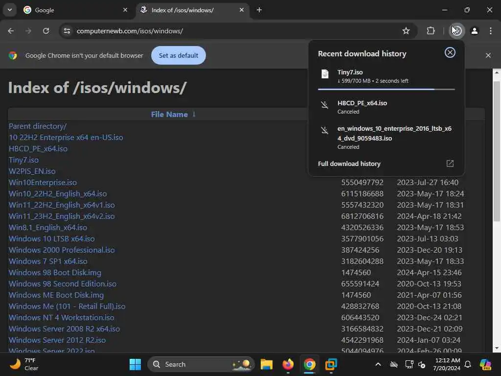This screenshot has width=501, height=376.
Task: Close the Index of /isos/windows/ tab
Action: 242,10
